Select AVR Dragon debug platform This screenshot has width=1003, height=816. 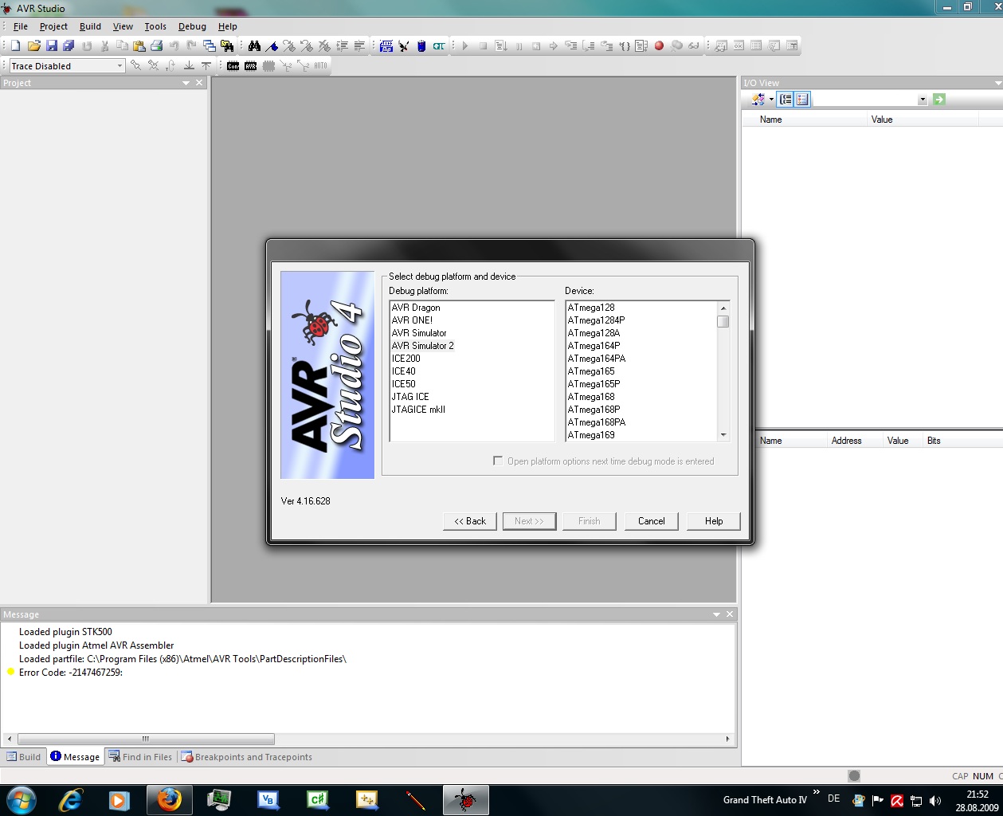416,308
